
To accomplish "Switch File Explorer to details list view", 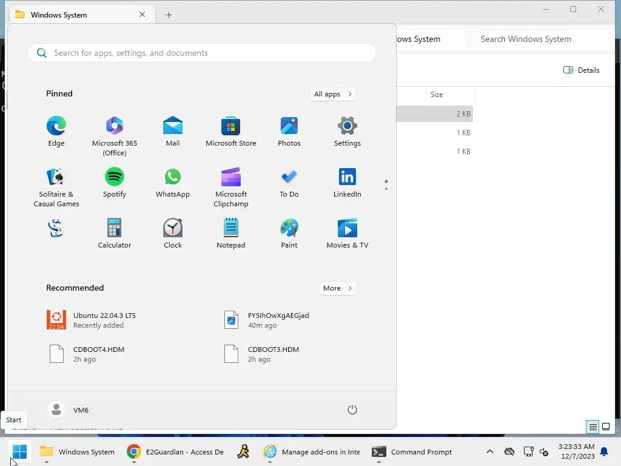I will coord(592,427).
